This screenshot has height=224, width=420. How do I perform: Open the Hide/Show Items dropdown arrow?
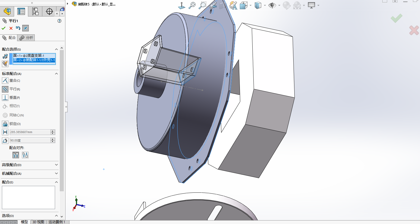[x=279, y=5]
